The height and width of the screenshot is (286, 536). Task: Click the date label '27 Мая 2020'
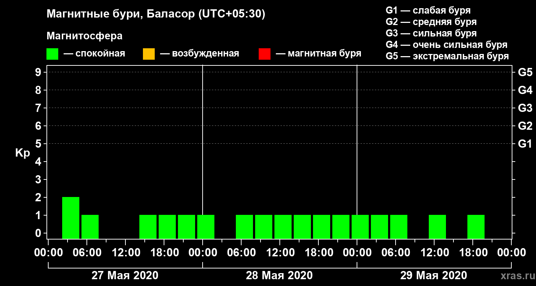click(x=125, y=276)
